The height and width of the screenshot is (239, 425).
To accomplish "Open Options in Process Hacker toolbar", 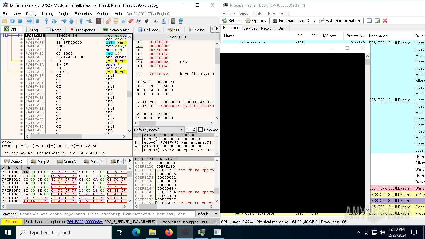I will coord(256,21).
